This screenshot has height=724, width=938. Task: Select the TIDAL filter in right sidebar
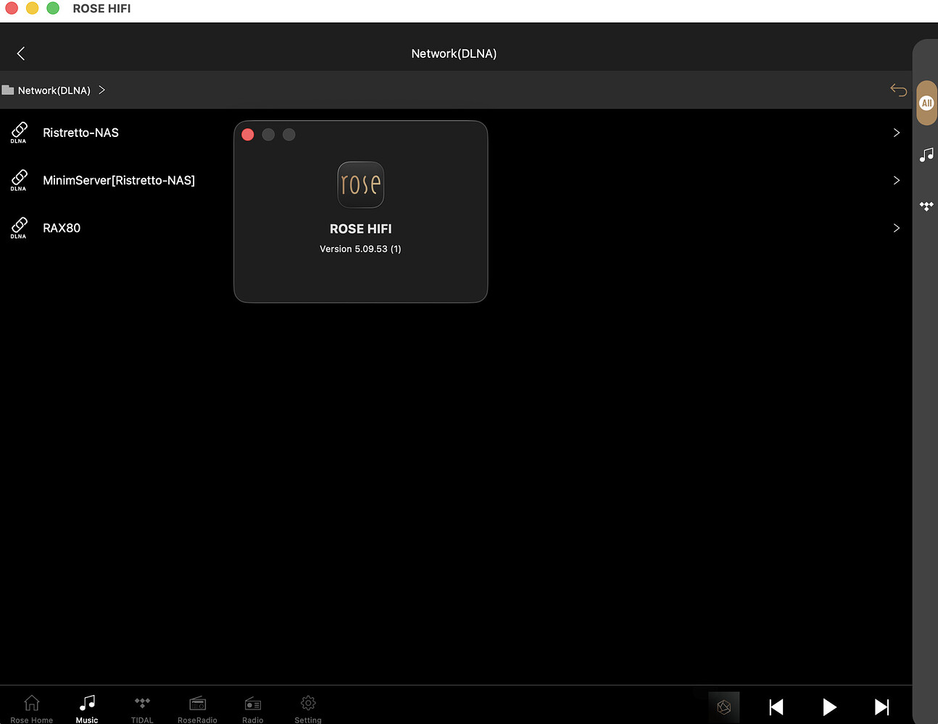pos(926,206)
